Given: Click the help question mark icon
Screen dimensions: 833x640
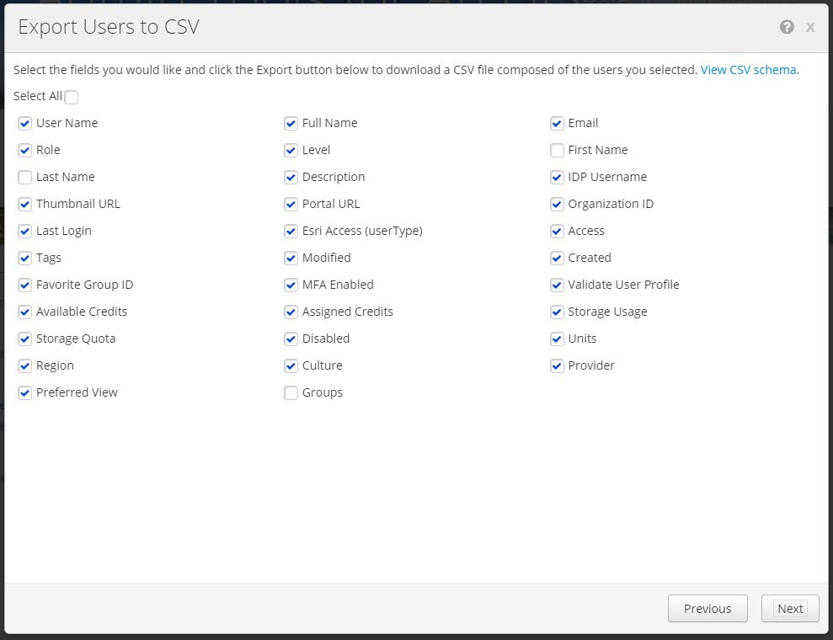Looking at the screenshot, I should [x=787, y=27].
